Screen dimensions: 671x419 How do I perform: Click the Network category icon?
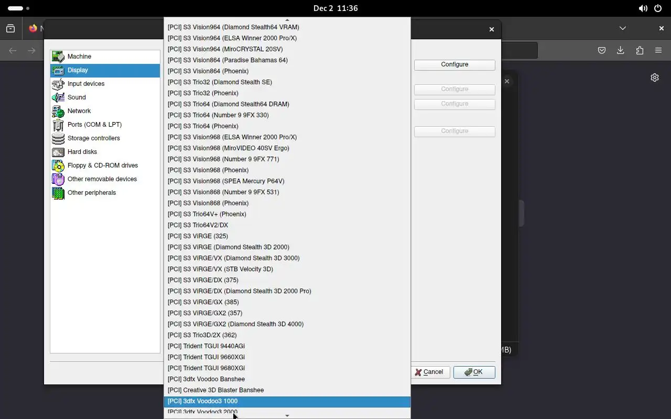tap(58, 111)
